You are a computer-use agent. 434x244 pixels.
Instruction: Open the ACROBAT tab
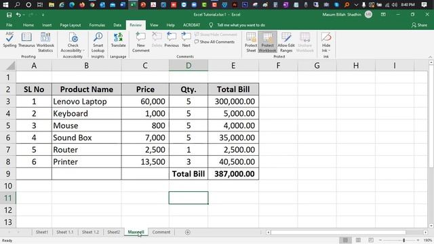[x=191, y=25]
